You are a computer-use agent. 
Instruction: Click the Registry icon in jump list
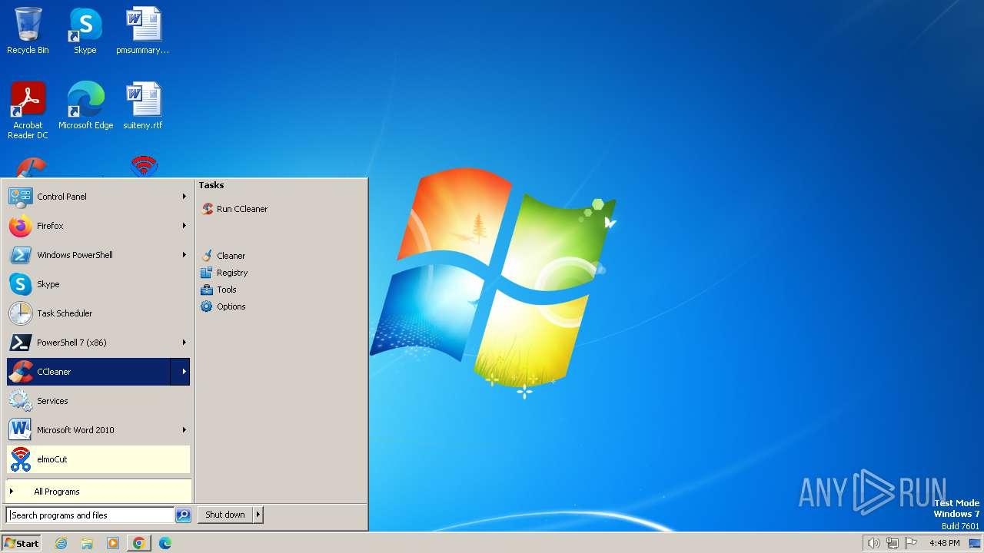(x=207, y=273)
